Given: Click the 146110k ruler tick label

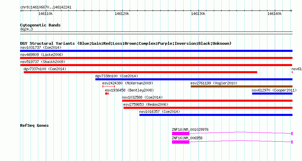Looking at the screenshot, I should coord(46,14).
